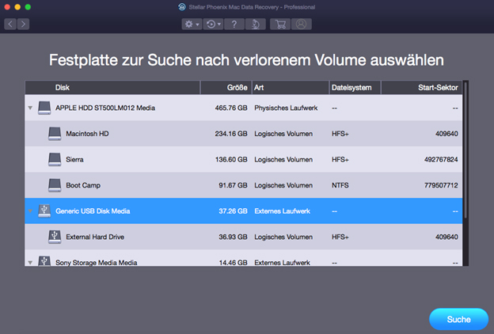
Task: Click the Macintosh HD volume icon
Action: 55,134
